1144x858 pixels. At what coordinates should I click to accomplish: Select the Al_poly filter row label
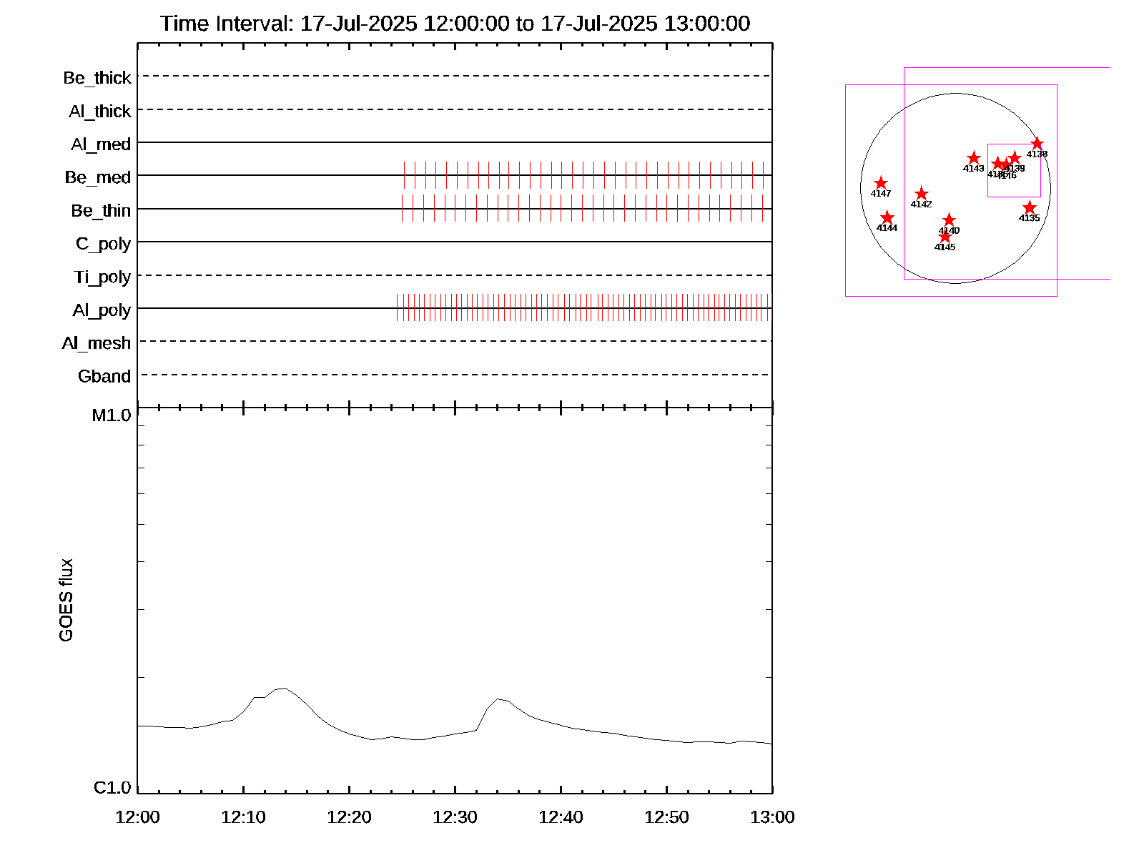pyautogui.click(x=102, y=310)
